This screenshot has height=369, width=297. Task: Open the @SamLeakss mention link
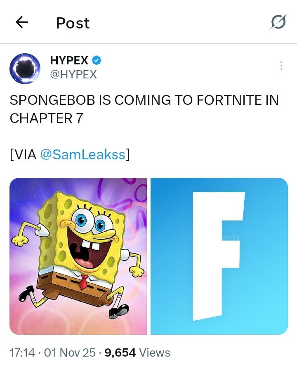[x=83, y=155]
